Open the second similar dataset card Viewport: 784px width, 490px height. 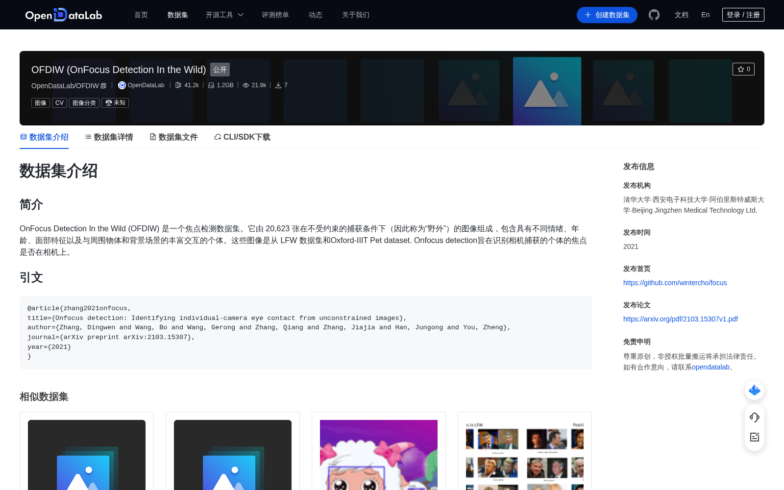tap(233, 451)
